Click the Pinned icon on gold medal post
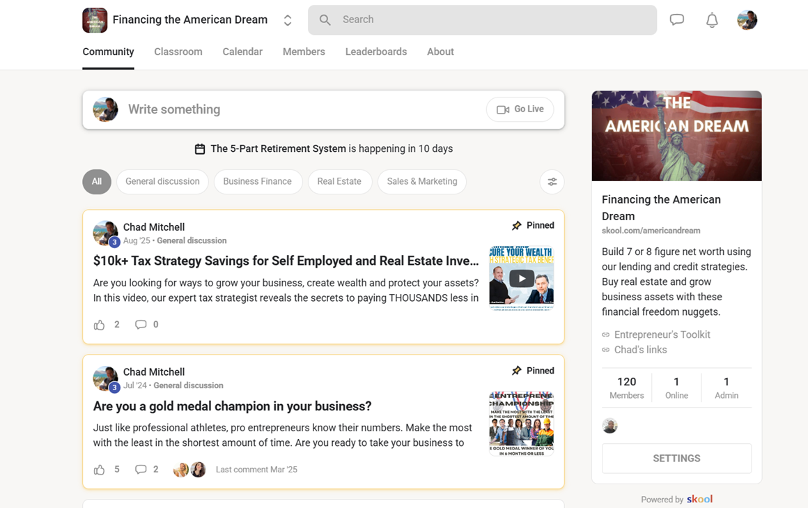Screen dimensions: 808x508 pos(516,370)
